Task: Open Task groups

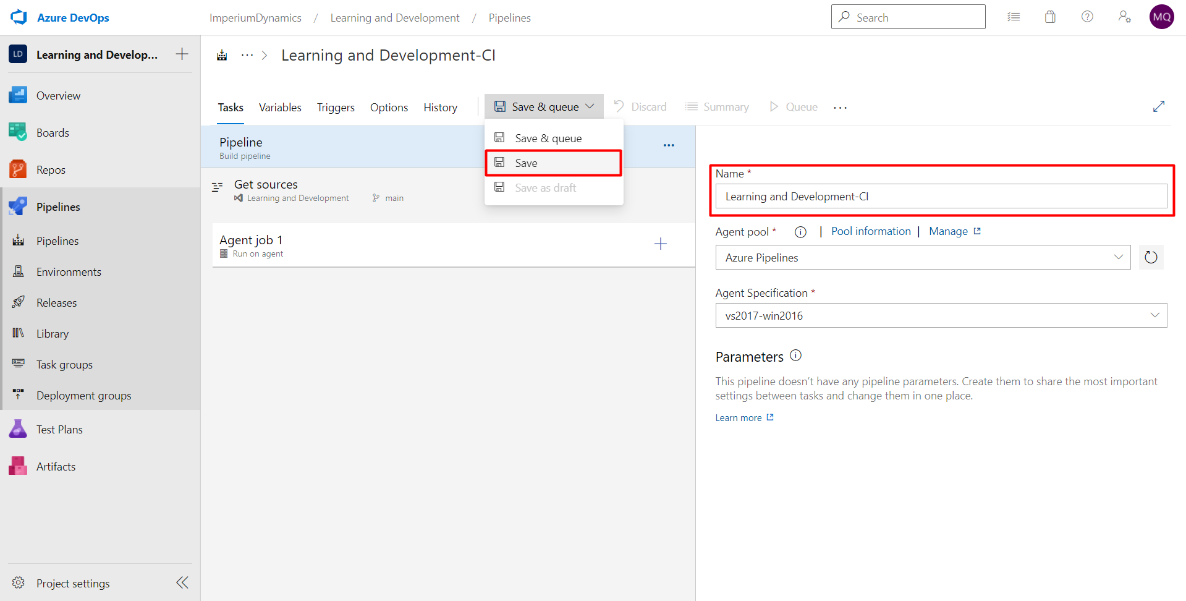Action: pos(64,364)
